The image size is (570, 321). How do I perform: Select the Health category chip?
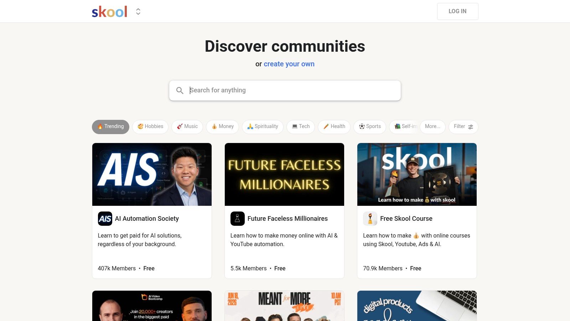coord(334,127)
